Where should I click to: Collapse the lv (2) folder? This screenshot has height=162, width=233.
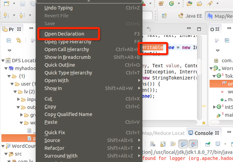click(15, 92)
